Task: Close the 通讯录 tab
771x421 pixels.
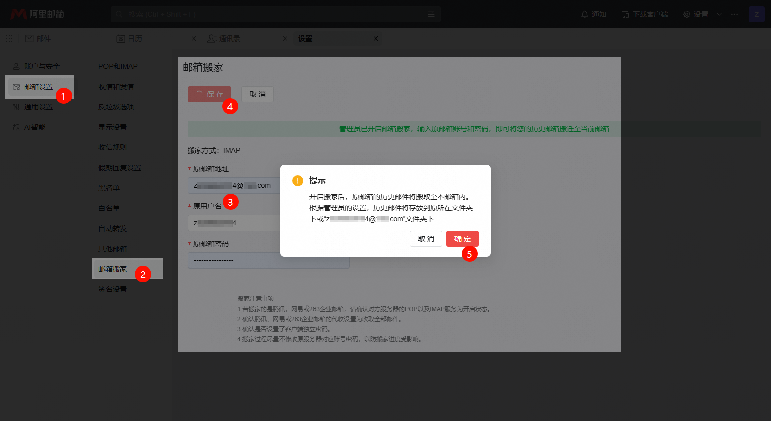Action: (285, 39)
